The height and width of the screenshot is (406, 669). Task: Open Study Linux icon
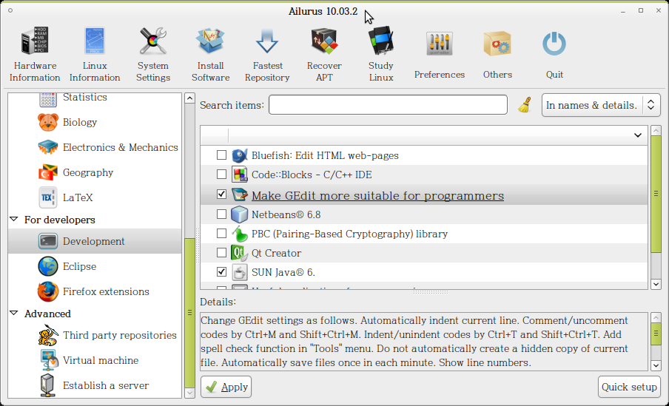point(381,41)
